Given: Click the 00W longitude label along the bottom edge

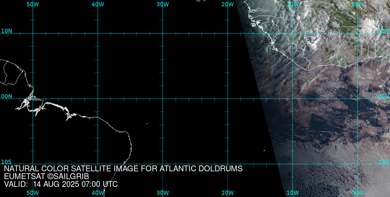Looking at the screenshot, I should click(358, 193).
